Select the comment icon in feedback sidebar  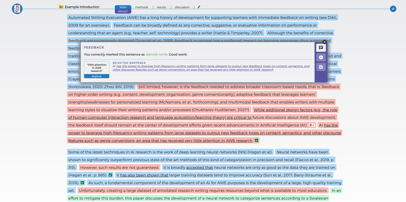(321, 48)
